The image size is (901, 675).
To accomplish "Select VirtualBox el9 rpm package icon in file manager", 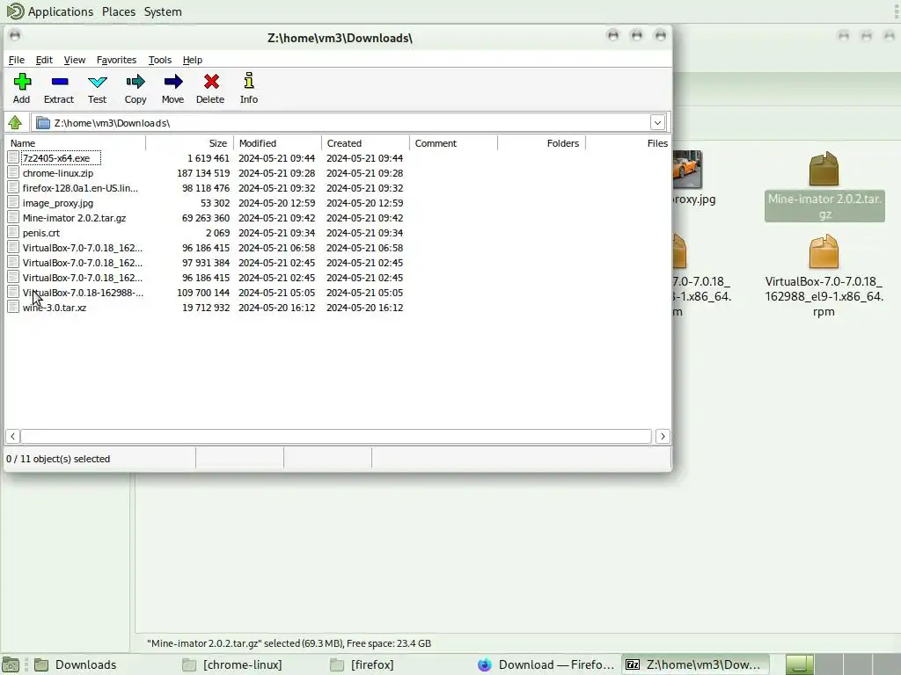I will 824,251.
